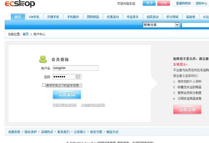The height and width of the screenshot is (143, 209).
Task: Click the 保存您的个人资料 list item
Action: click(189, 81)
